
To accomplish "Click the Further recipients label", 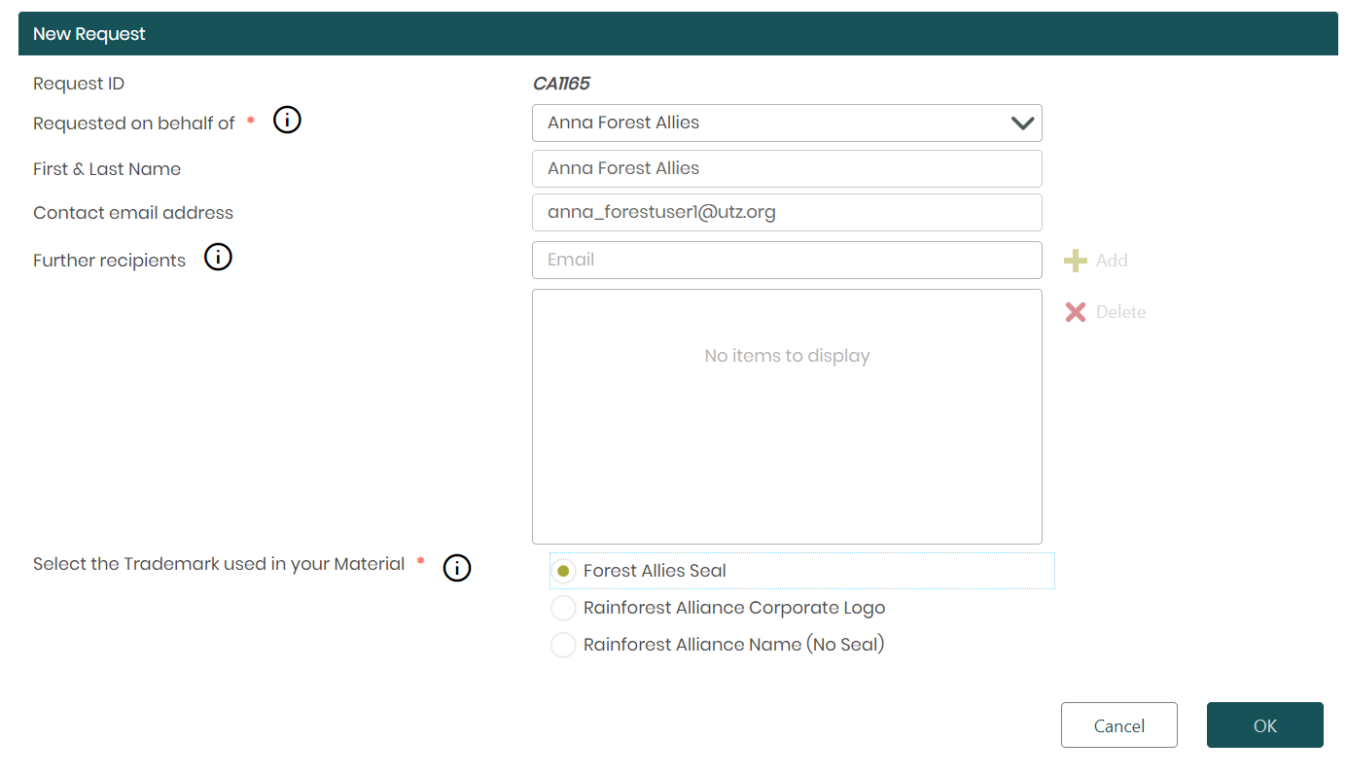I will [109, 261].
